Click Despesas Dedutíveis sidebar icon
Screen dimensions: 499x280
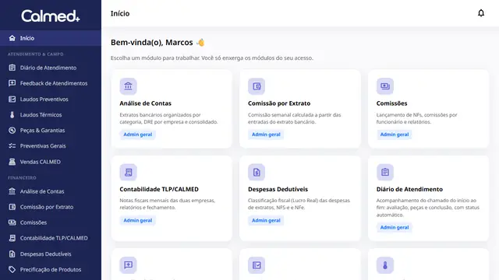12,254
